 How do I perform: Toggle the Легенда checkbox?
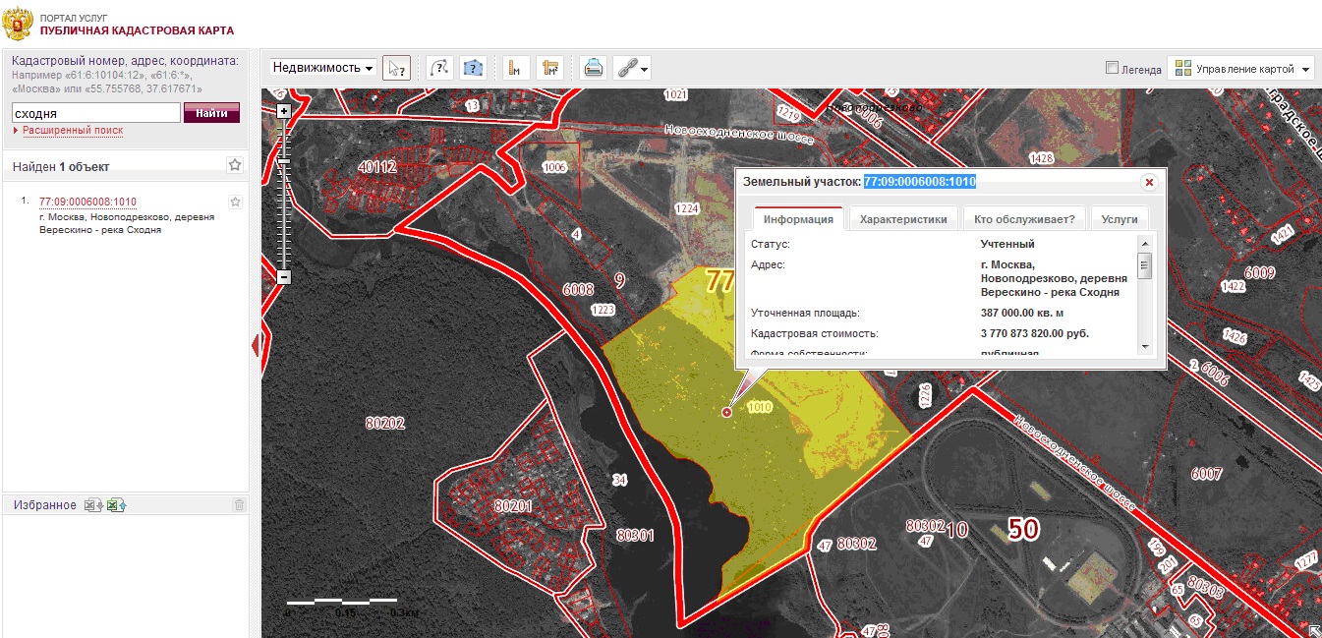pos(1112,68)
